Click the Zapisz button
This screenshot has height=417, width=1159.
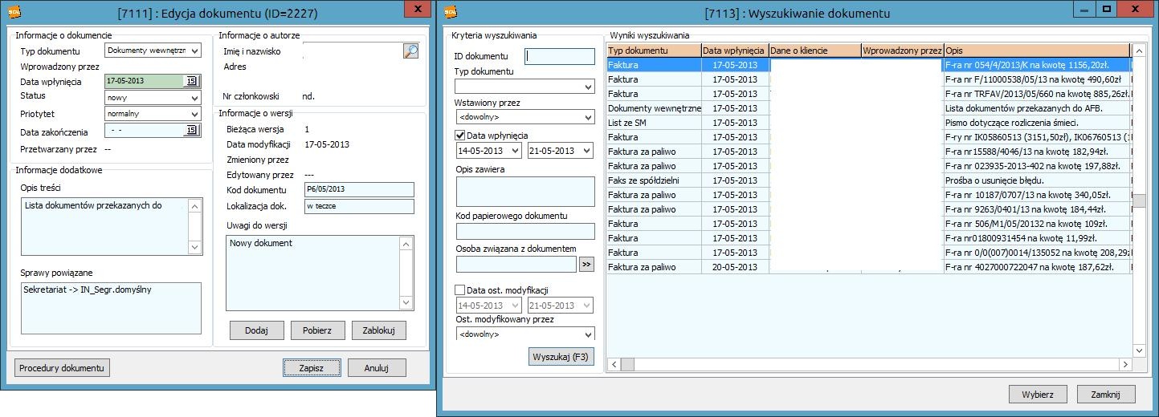pyautogui.click(x=312, y=367)
